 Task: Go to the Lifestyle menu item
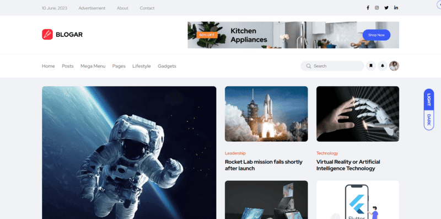pos(142,66)
